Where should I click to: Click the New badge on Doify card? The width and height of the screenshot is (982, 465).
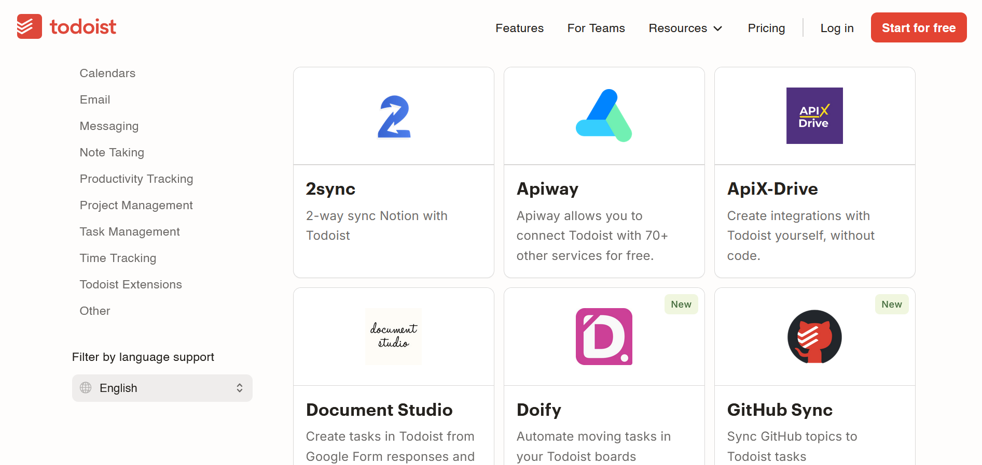[x=681, y=304]
